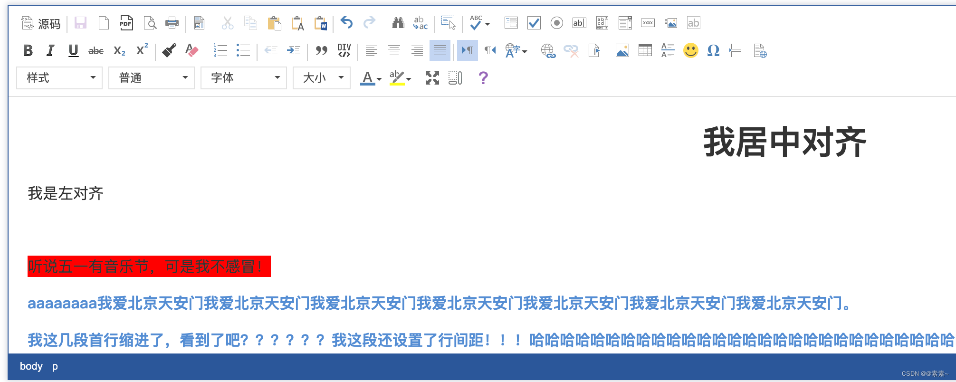This screenshot has width=956, height=382.
Task: Toggle italic formatting
Action: point(50,50)
